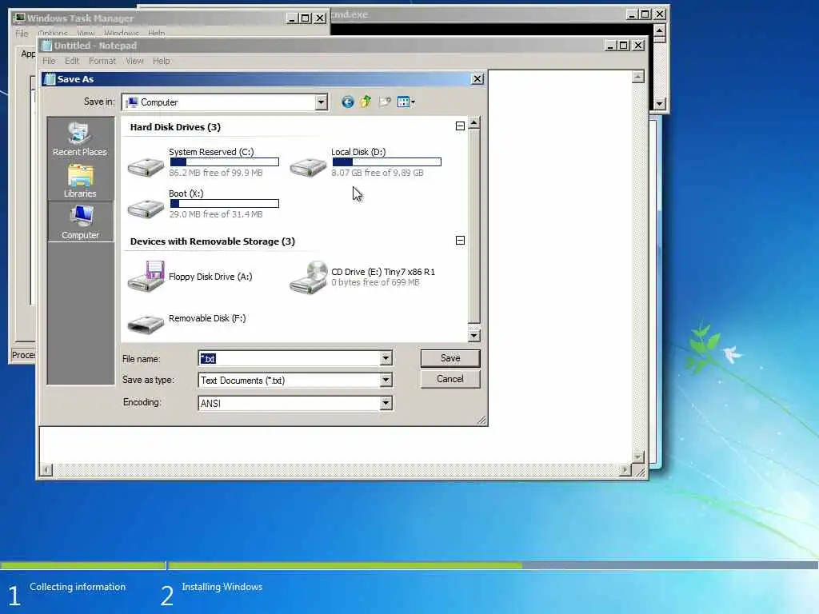
Task: Click 29.0 MB free of 31.4 MB text
Action: 216,214
